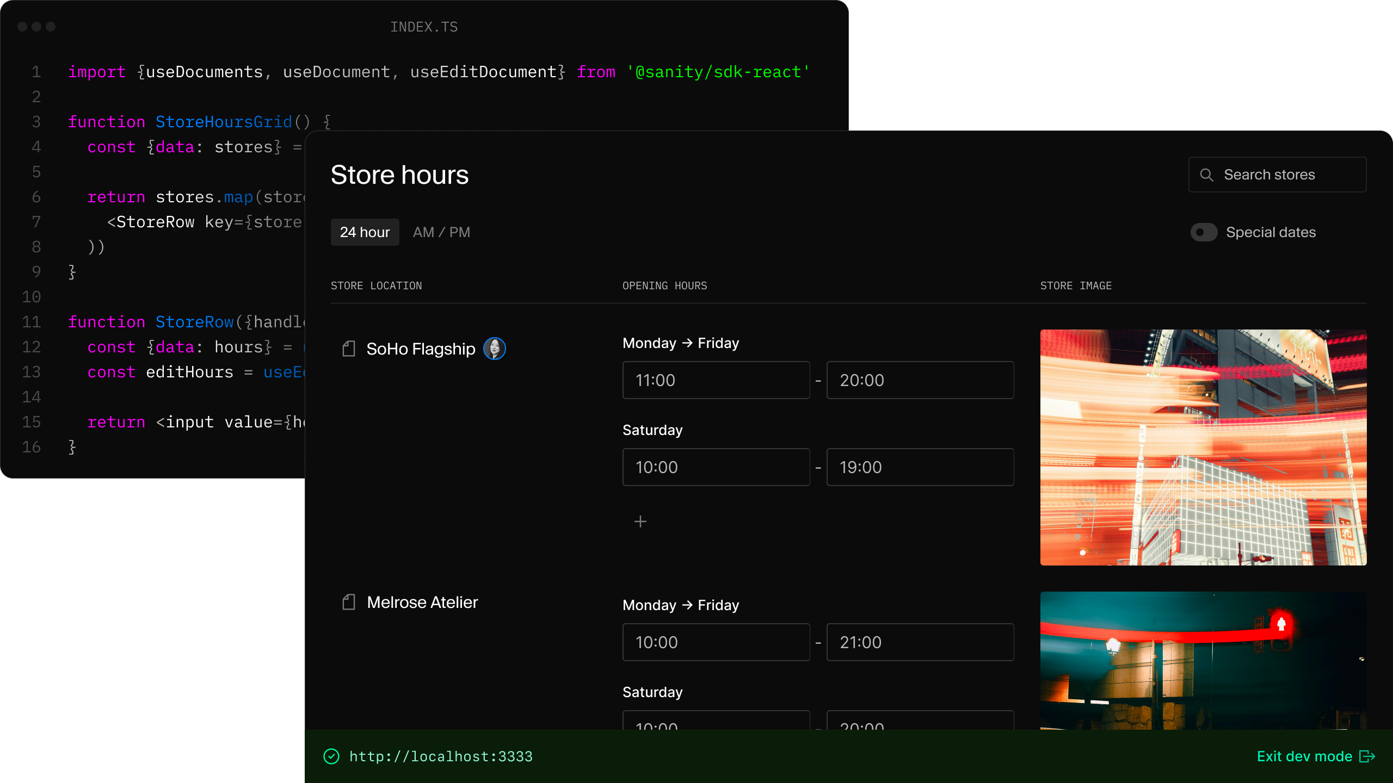Viewport: 1393px width, 783px height.
Task: Click the exit arrow icon in dev bar
Action: click(1367, 756)
